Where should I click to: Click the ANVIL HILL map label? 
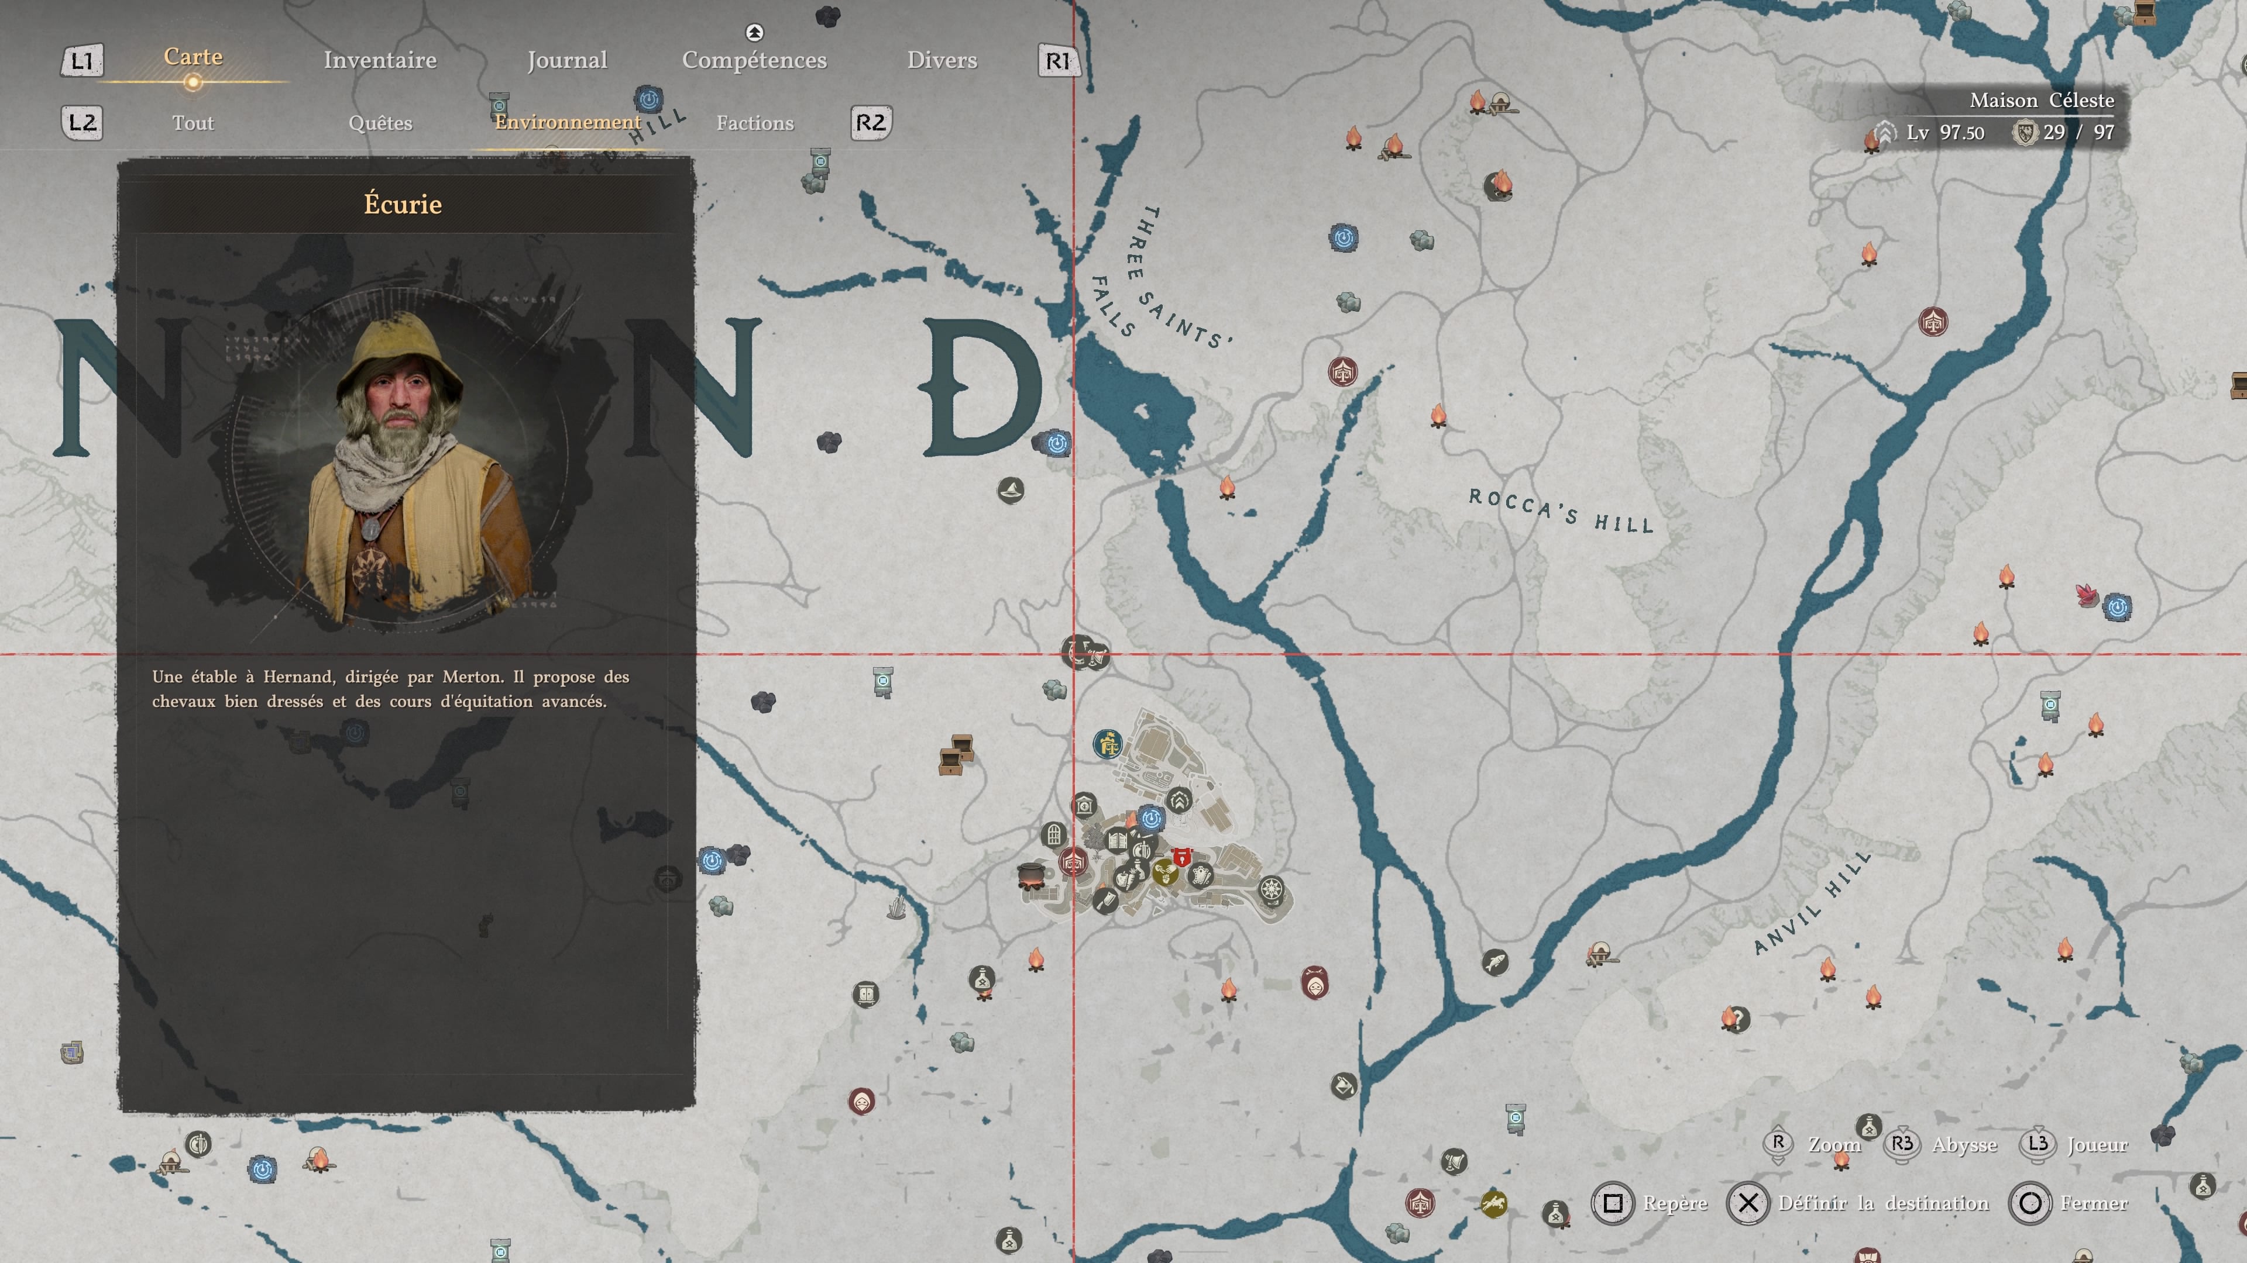coord(1813,903)
